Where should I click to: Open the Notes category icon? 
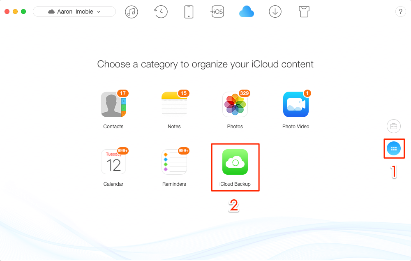[x=174, y=104]
